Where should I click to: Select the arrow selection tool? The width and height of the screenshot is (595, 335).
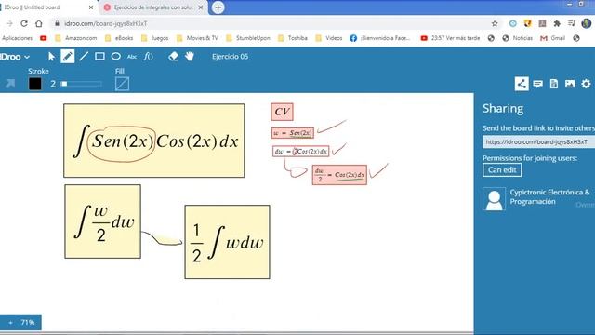click(x=51, y=57)
